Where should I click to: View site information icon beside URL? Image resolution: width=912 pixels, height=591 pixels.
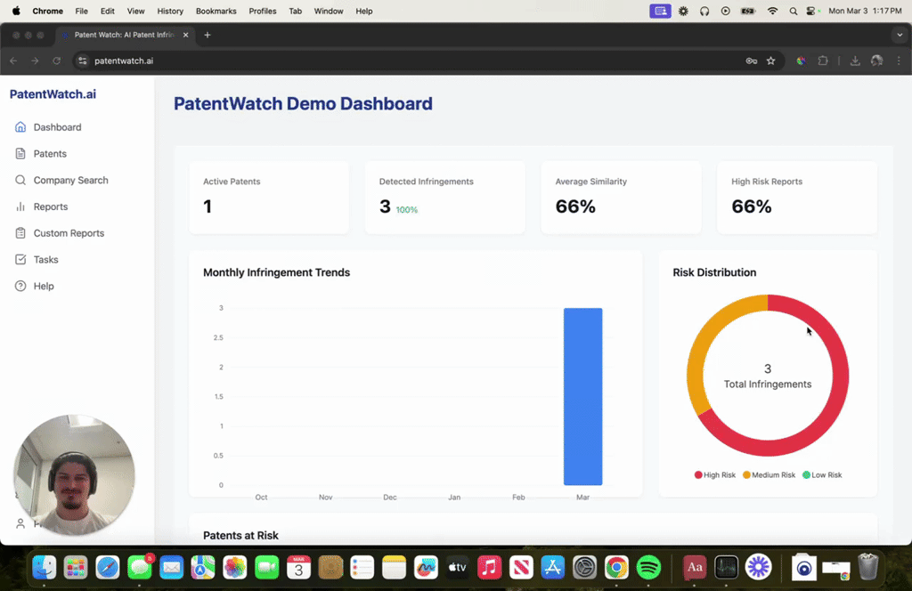[83, 61]
